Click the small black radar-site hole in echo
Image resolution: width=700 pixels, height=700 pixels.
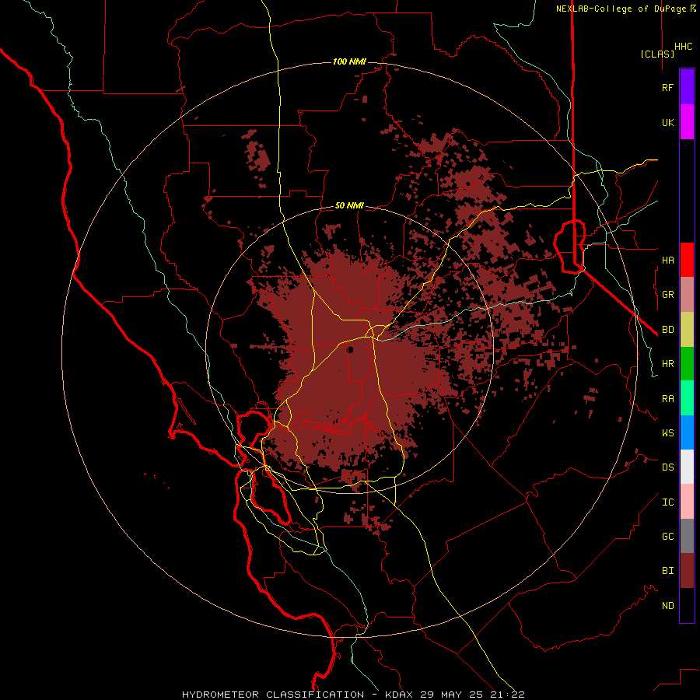pos(351,349)
